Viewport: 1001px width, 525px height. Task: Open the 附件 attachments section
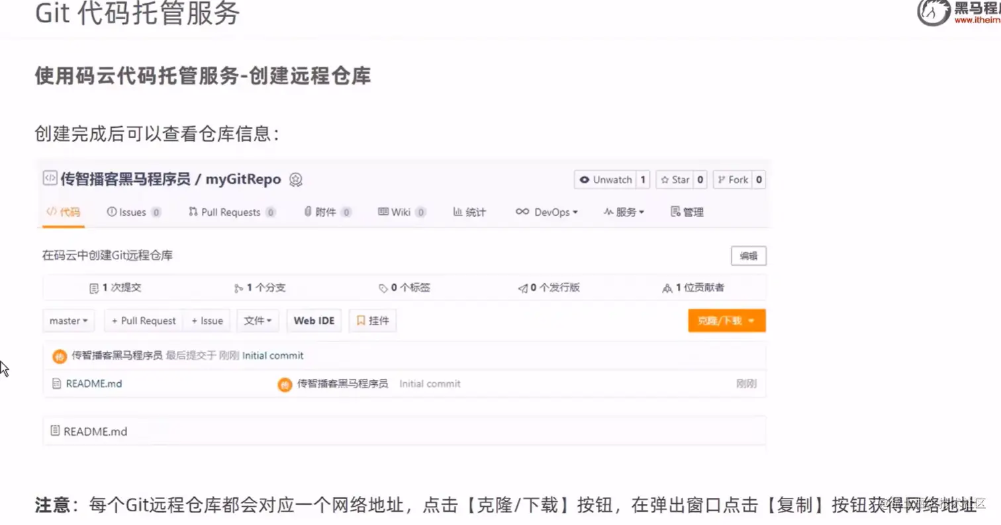(325, 212)
